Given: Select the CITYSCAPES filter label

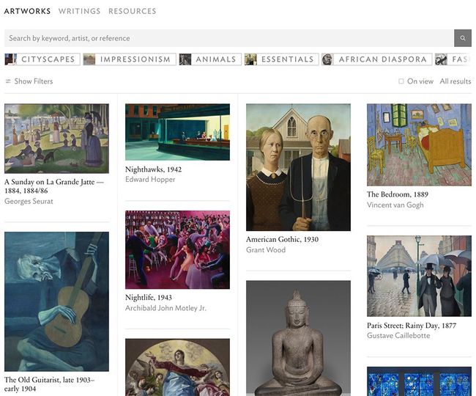Looking at the screenshot, I should pos(48,59).
